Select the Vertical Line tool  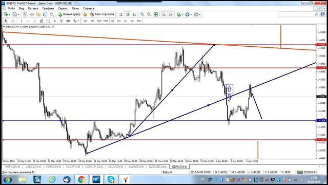click(21, 21)
